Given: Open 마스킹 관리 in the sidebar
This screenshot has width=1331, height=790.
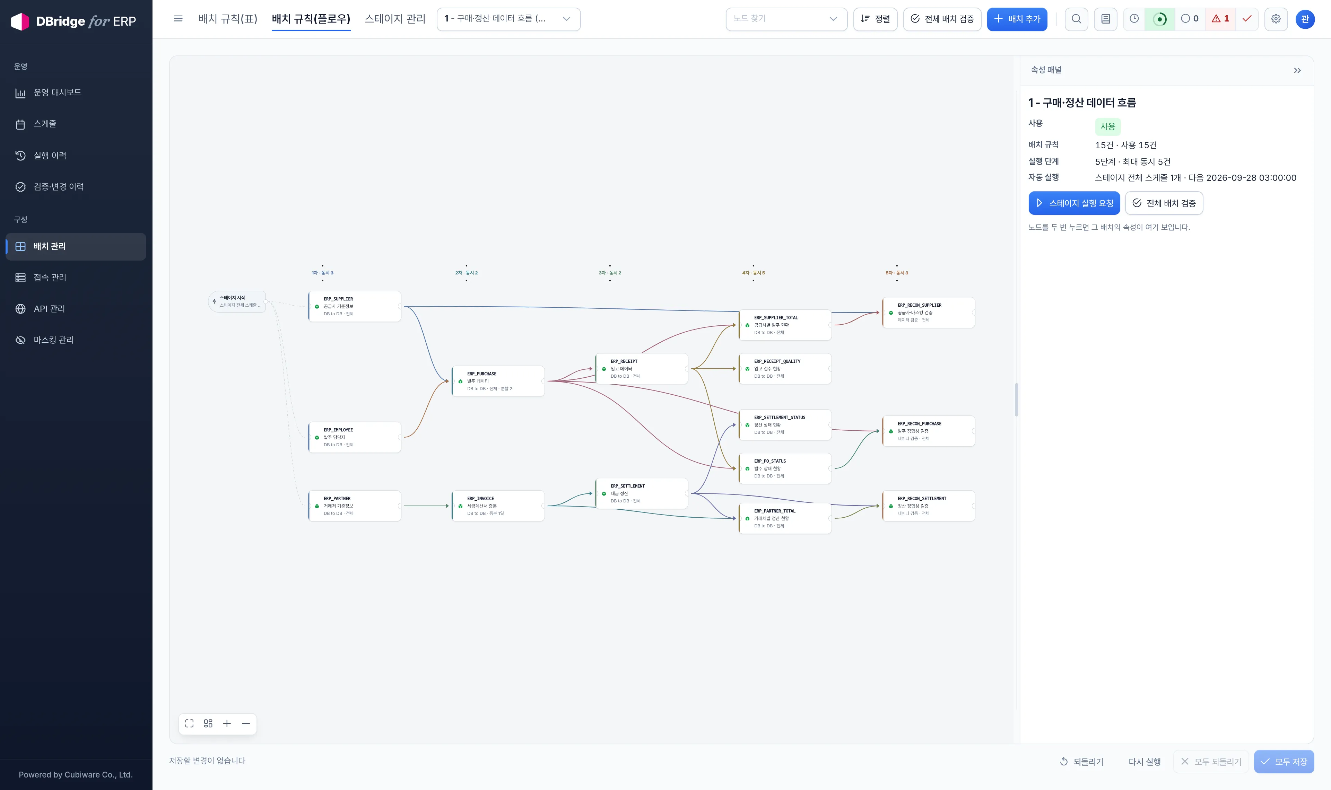Looking at the screenshot, I should coord(76,340).
